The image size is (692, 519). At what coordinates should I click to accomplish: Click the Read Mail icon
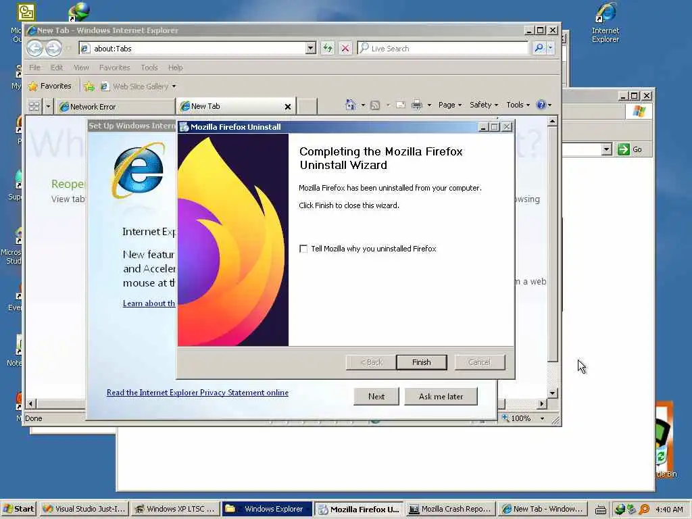400,105
